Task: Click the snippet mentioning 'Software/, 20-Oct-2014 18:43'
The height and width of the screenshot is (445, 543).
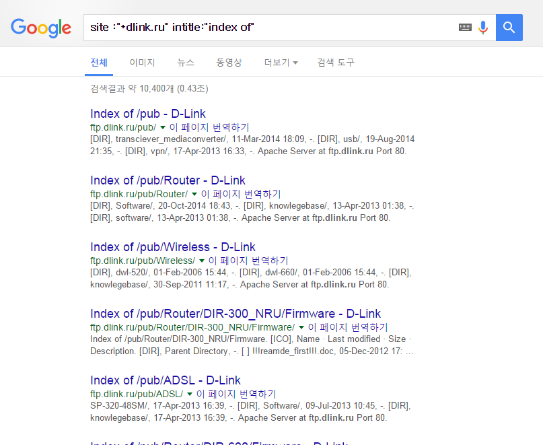Action: coord(252,212)
